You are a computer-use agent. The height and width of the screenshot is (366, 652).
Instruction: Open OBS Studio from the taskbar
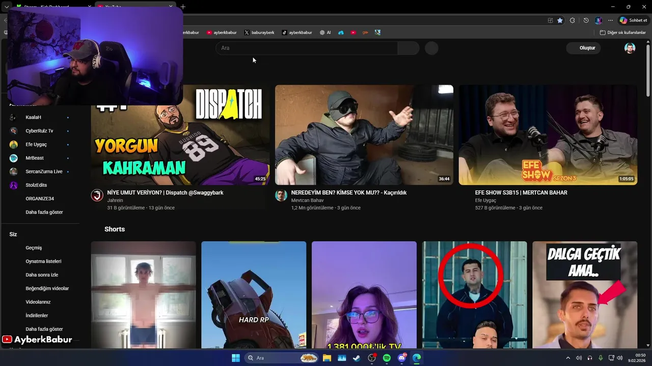372,358
